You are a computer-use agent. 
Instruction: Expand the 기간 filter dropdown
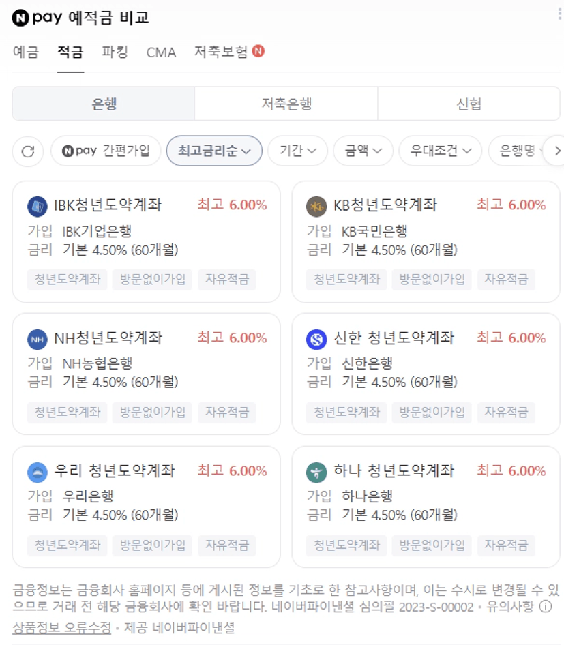(x=297, y=151)
